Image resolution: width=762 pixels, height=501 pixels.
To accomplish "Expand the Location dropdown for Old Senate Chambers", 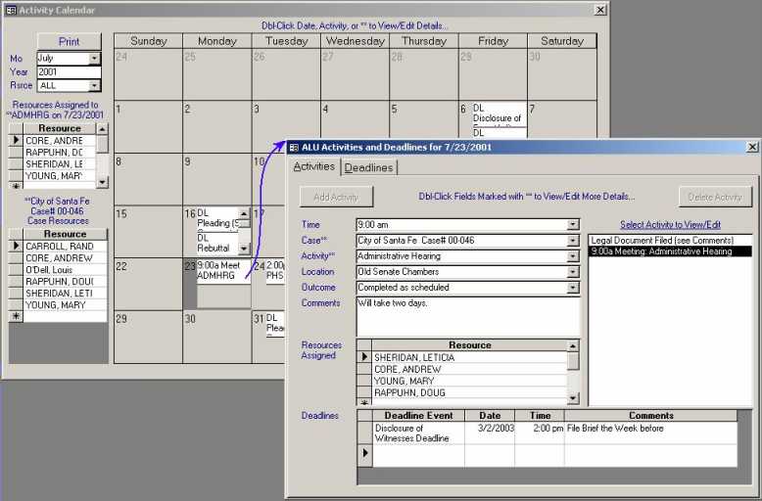I will (x=573, y=272).
